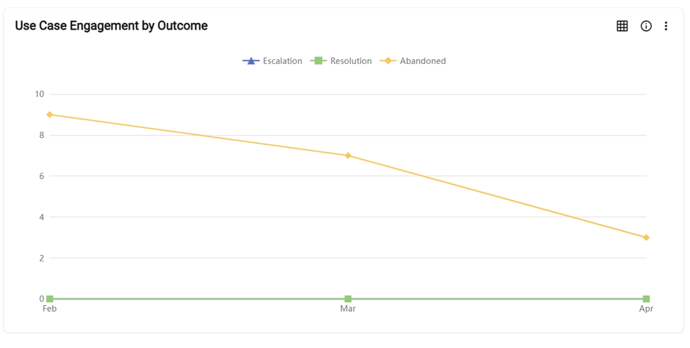Click the chart info icon
The width and height of the screenshot is (690, 348).
pyautogui.click(x=646, y=26)
